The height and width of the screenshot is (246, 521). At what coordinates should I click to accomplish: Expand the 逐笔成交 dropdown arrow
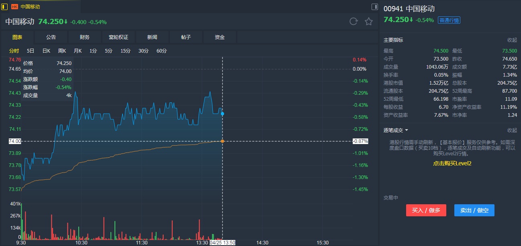coord(407,130)
